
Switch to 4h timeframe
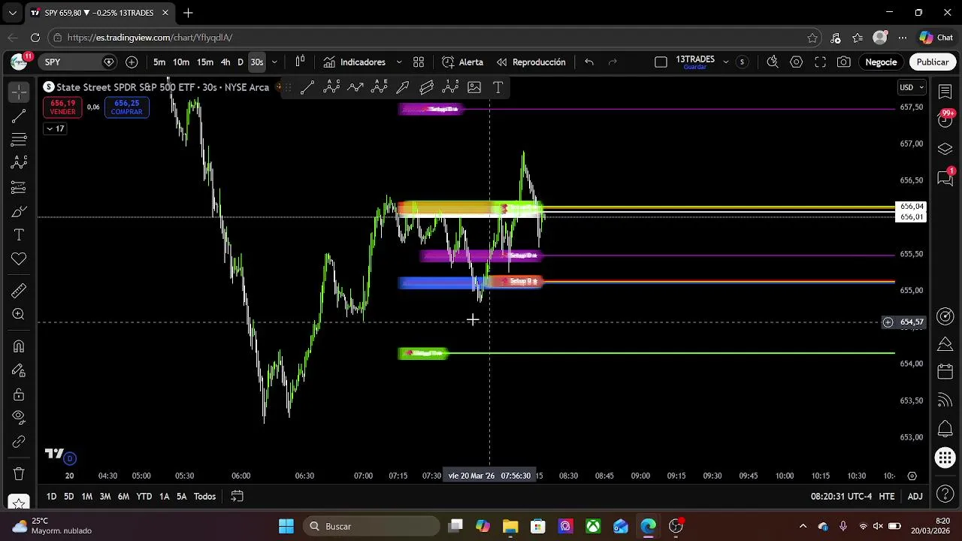(225, 62)
